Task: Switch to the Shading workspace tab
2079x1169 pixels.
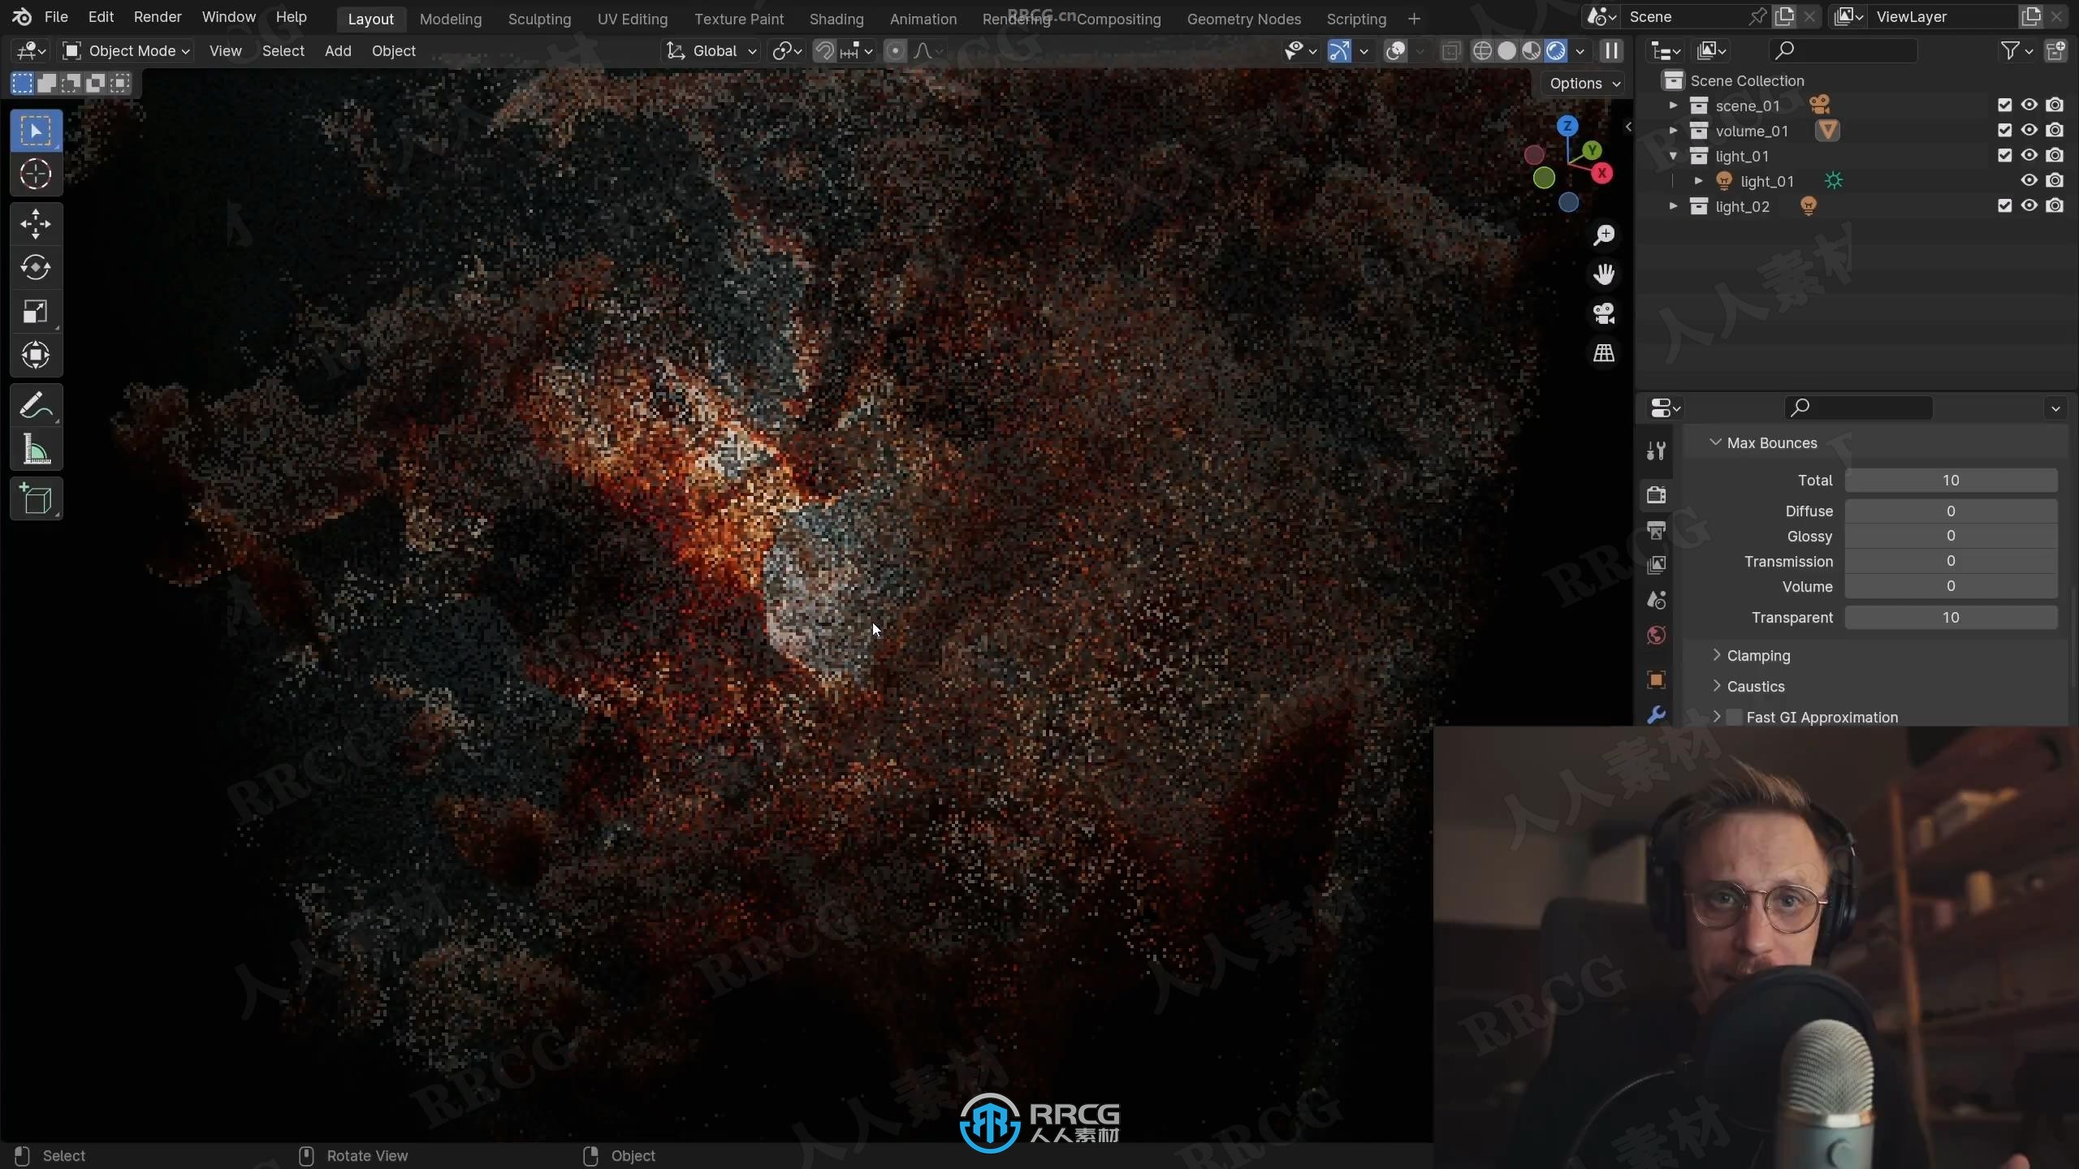Action: click(x=836, y=19)
